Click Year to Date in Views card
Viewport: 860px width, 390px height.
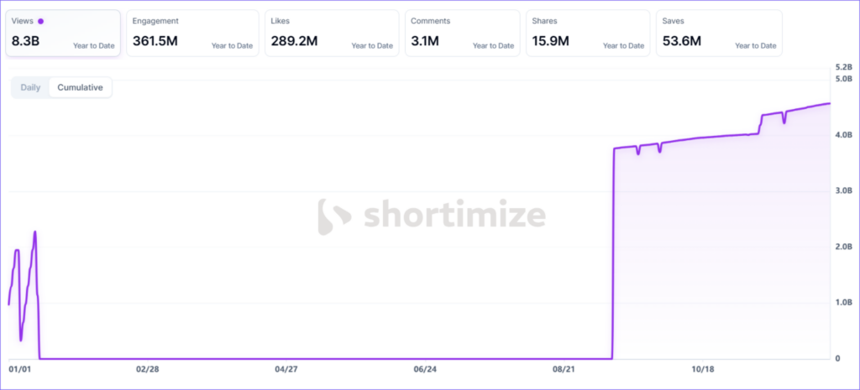click(x=93, y=45)
